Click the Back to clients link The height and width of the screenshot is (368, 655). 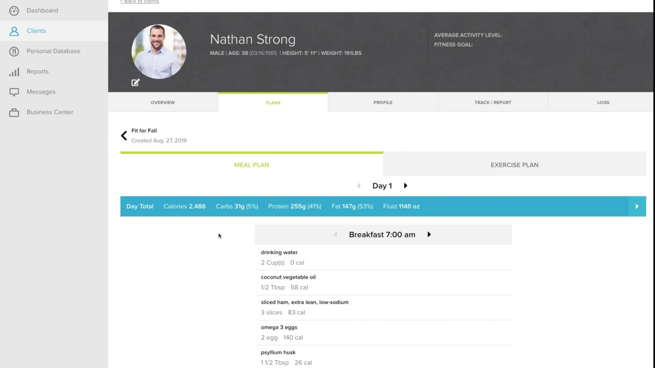(x=140, y=2)
